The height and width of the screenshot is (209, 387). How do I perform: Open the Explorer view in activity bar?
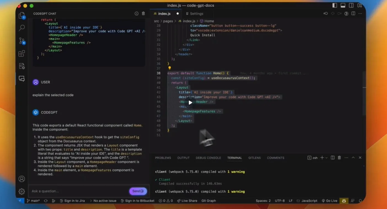pos(22,15)
